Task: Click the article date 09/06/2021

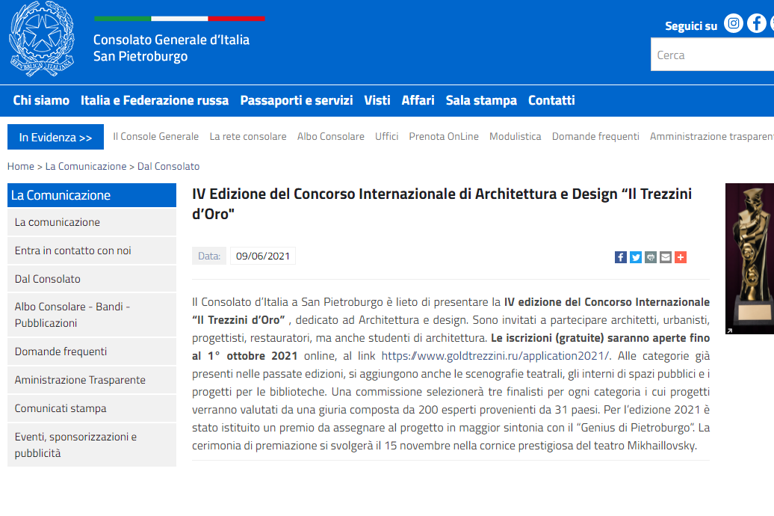Action: (263, 256)
